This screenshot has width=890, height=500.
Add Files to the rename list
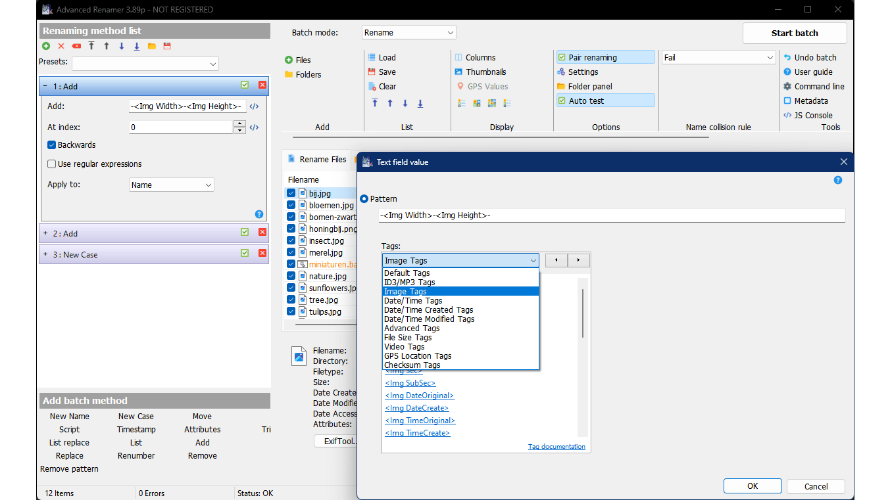pyautogui.click(x=298, y=60)
